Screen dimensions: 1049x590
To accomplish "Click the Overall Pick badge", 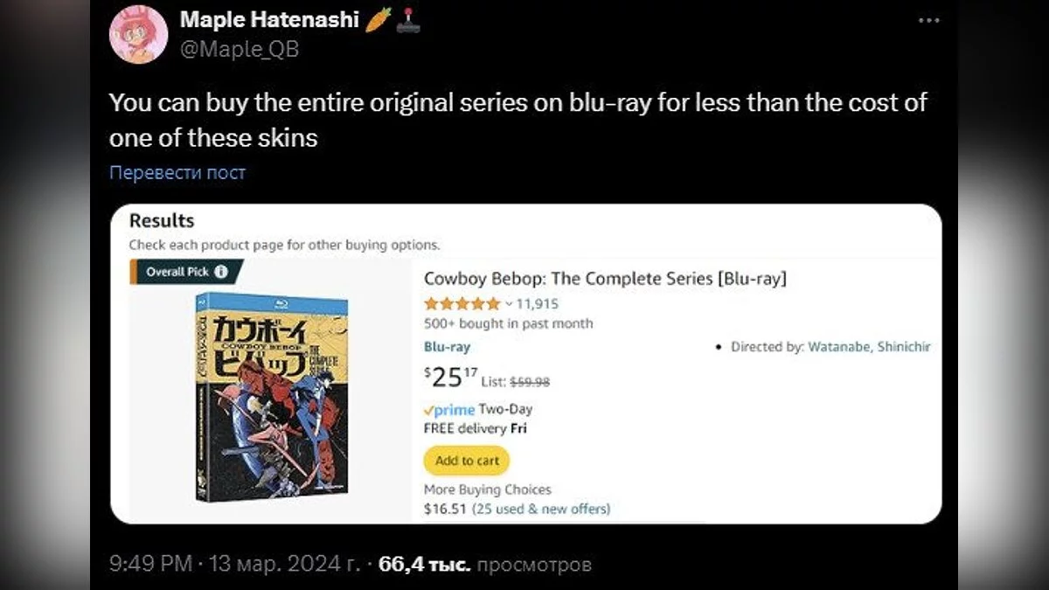I will (177, 272).
